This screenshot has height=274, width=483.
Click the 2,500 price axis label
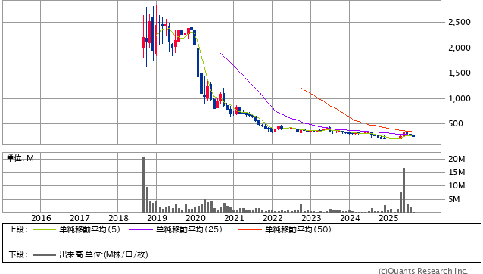(x=460, y=23)
